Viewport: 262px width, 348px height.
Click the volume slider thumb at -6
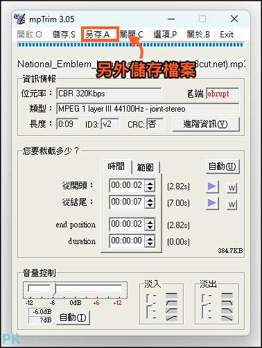click(x=53, y=289)
